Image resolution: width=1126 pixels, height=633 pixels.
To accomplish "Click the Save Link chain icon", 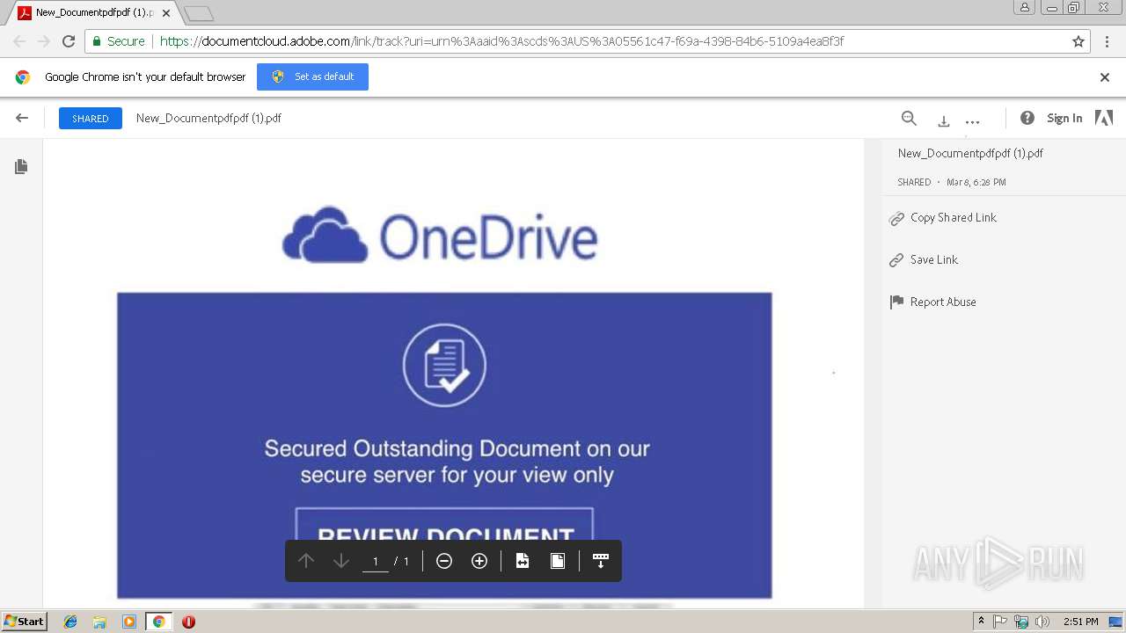I will tap(896, 260).
